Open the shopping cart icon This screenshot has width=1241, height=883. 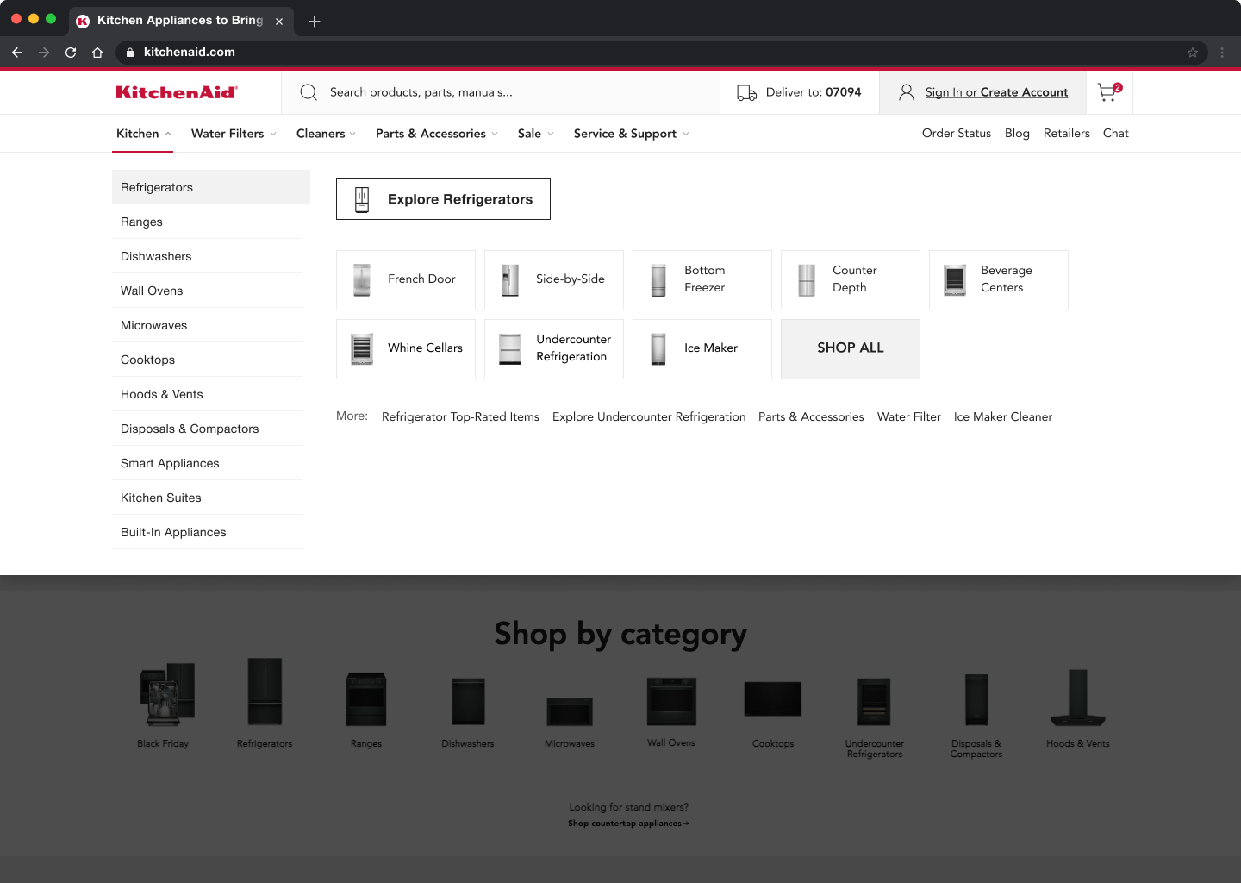click(x=1108, y=92)
